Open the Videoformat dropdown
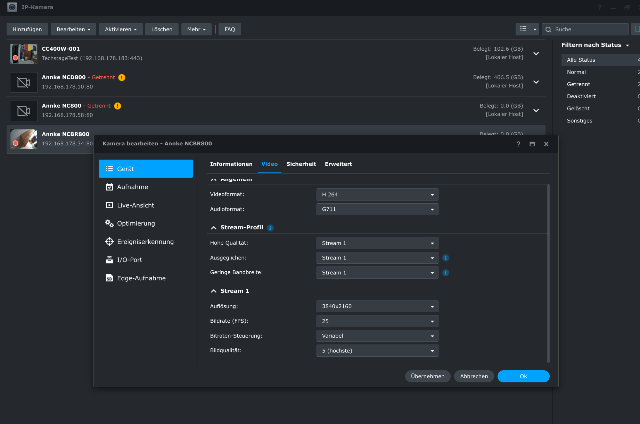The width and height of the screenshot is (640, 424). [377, 195]
